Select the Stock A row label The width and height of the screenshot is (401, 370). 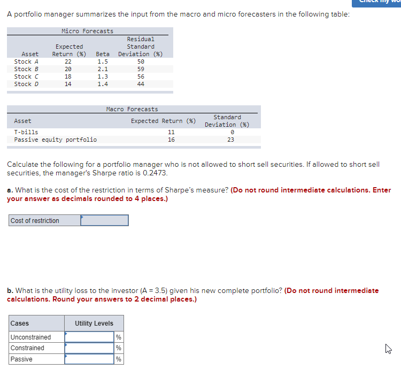point(26,61)
